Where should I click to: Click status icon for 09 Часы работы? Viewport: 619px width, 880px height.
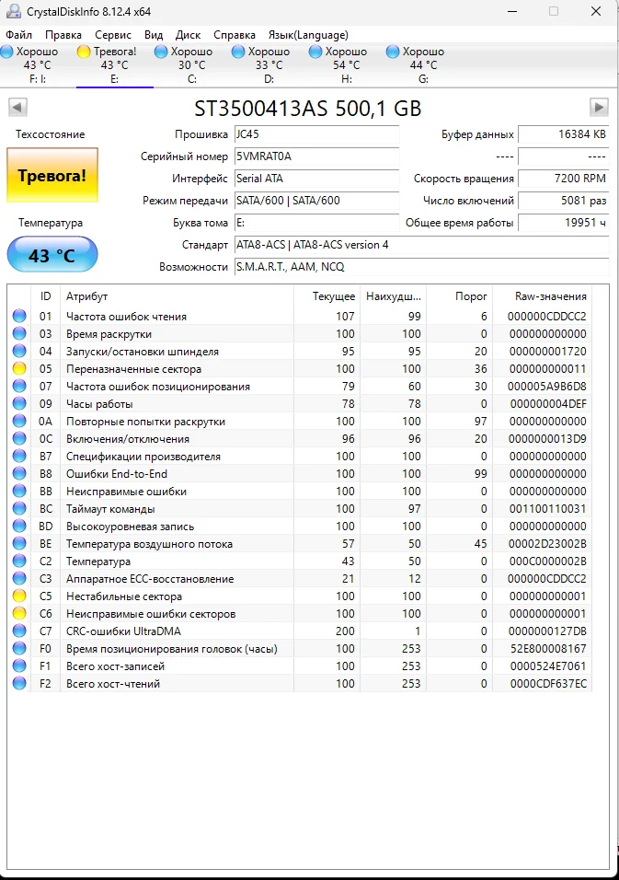[x=19, y=403]
